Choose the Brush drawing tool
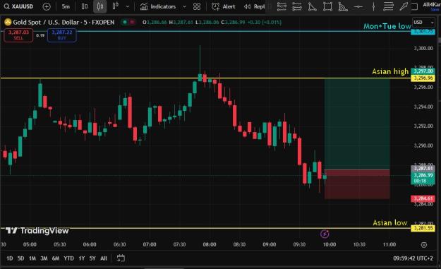This screenshot has width=441, height=269. pos(404,6)
